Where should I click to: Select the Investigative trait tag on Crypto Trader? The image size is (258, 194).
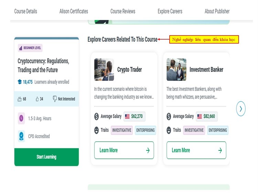[122, 130]
